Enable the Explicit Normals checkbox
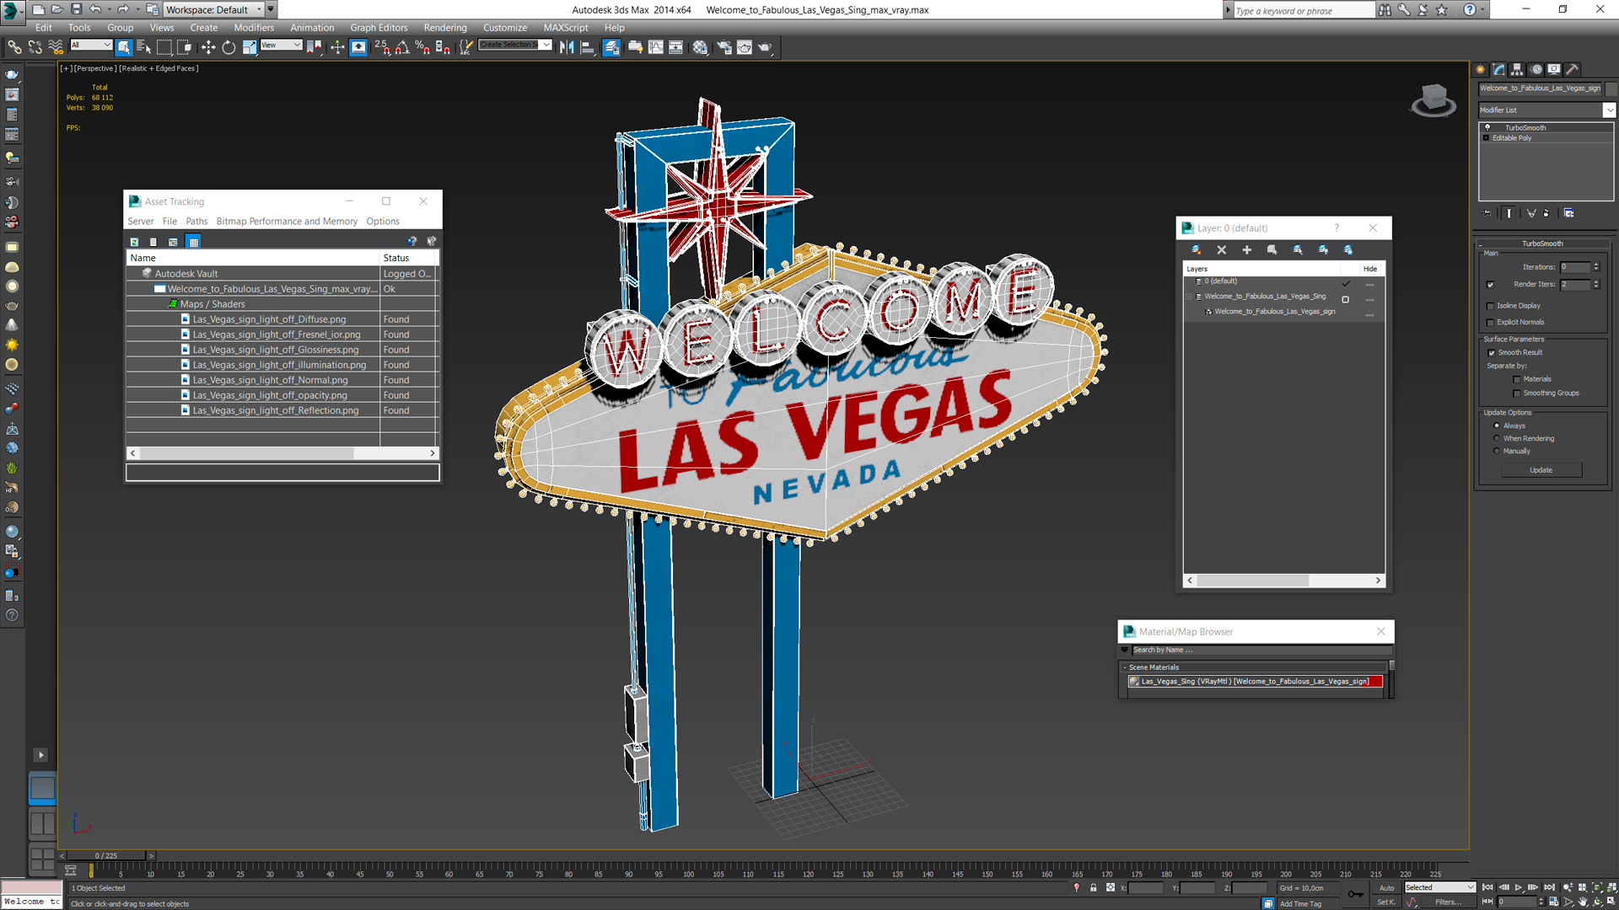Viewport: 1619px width, 910px height. [1490, 323]
